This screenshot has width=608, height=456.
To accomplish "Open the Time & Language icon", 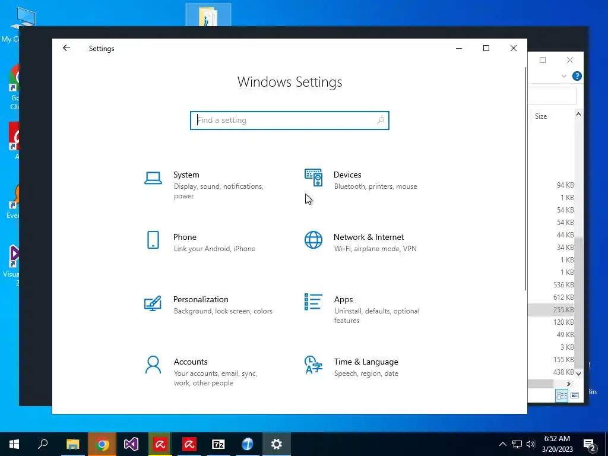I will click(x=313, y=365).
